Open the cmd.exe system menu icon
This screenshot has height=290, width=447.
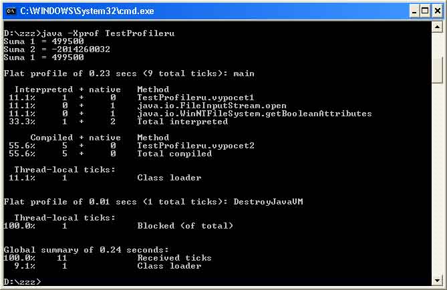[10, 10]
